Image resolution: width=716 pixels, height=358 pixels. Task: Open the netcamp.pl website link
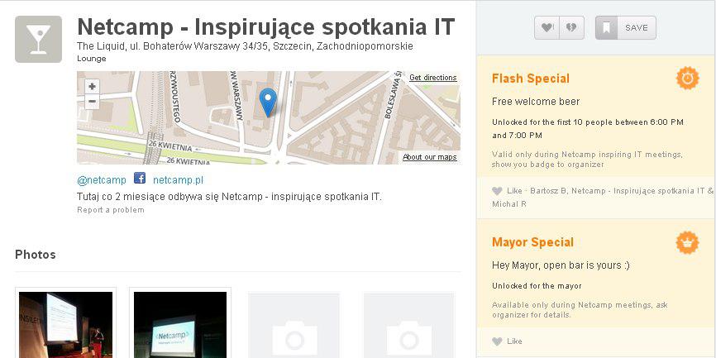178,179
